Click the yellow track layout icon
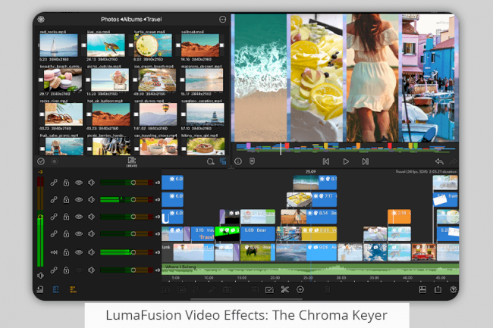 73,289
